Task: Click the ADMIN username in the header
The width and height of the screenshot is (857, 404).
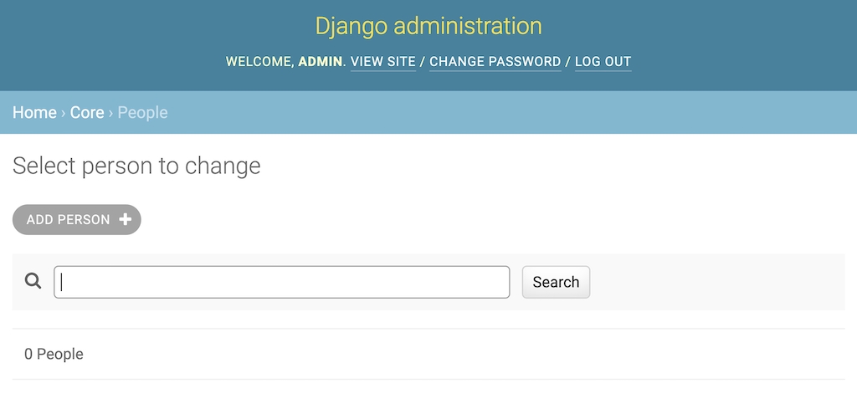Action: 321,62
